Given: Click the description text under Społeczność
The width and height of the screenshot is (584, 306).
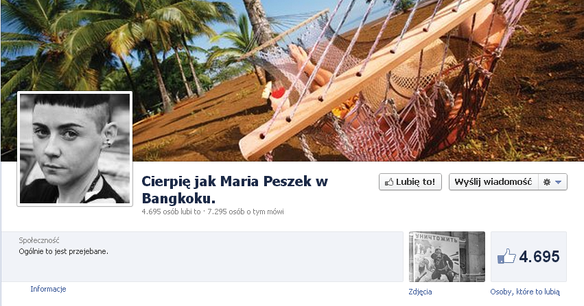Looking at the screenshot, I should coord(63,251).
